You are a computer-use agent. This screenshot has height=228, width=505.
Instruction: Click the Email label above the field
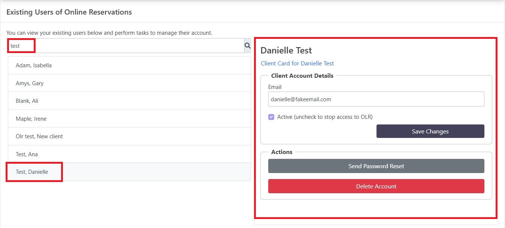(x=275, y=87)
